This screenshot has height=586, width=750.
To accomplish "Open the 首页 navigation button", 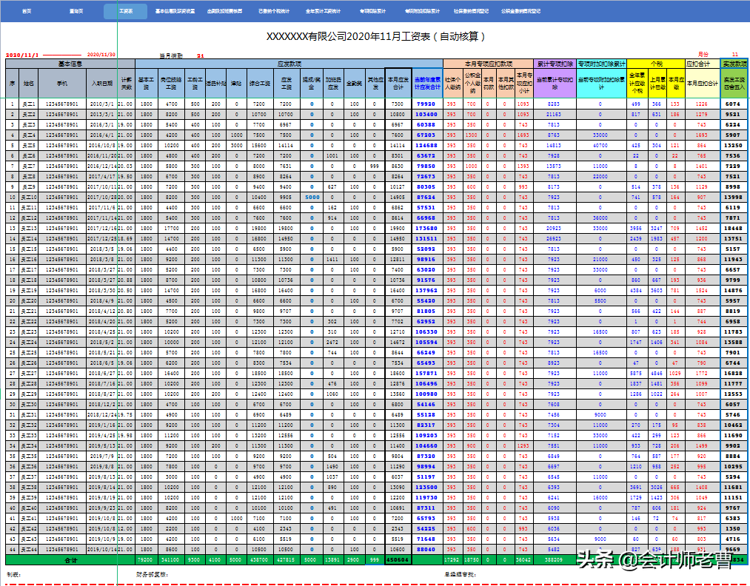I will coord(27,12).
